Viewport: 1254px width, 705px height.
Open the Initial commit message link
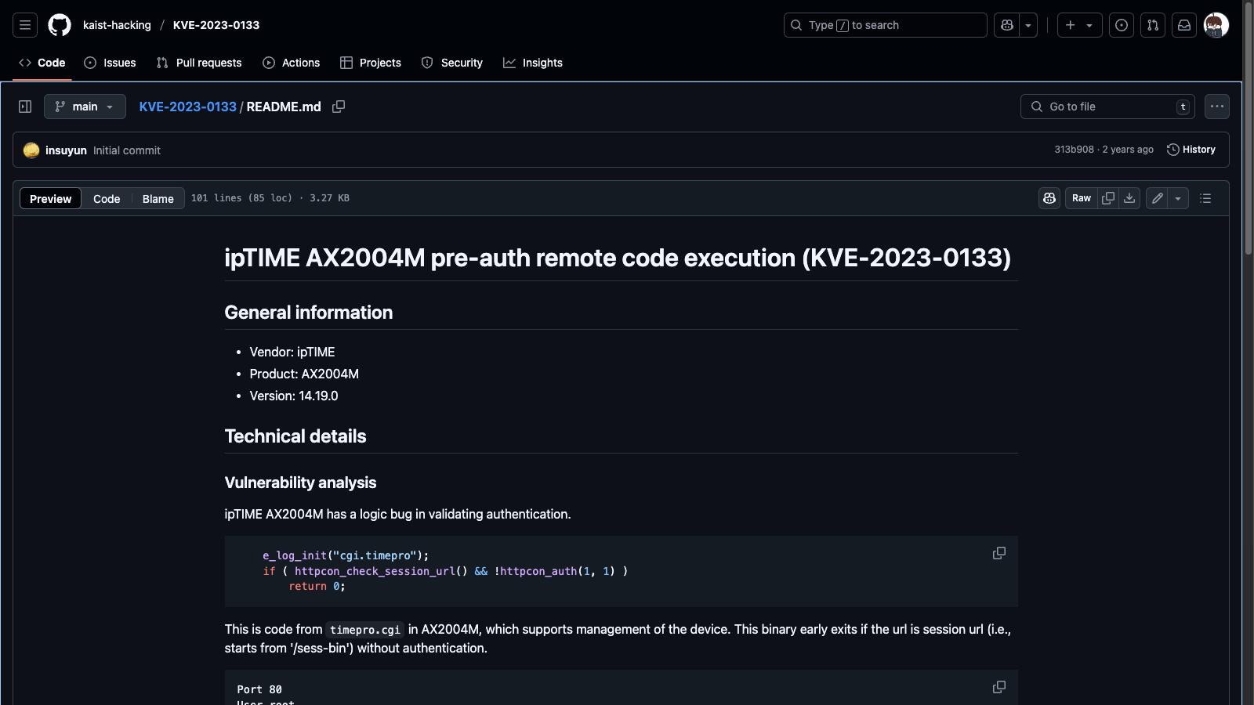click(127, 150)
